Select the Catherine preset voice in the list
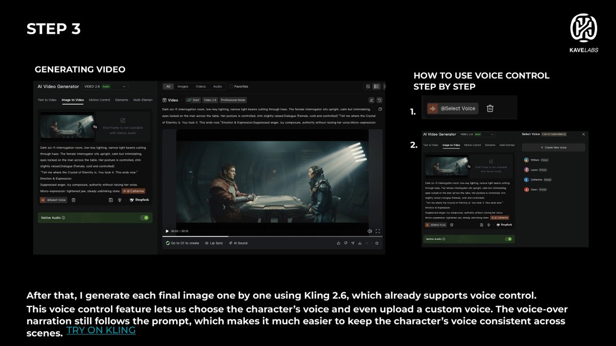616x346 pixels. point(537,179)
